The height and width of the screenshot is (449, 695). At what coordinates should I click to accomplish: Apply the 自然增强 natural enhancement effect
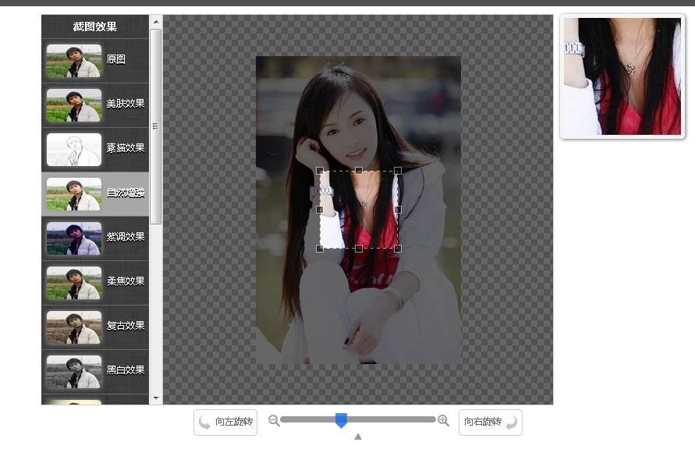pos(94,193)
